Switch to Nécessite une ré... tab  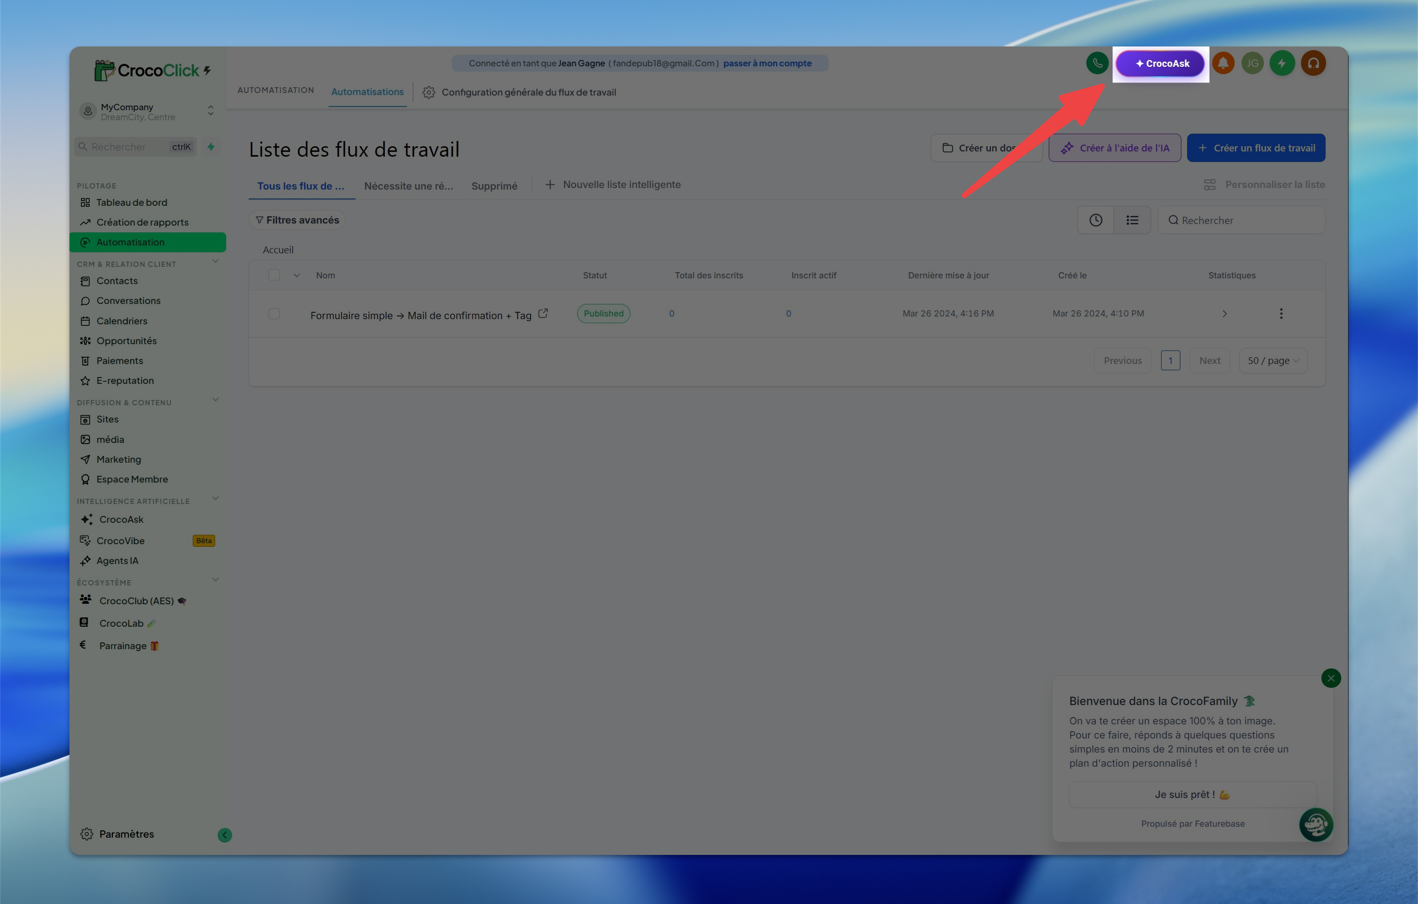(x=408, y=186)
